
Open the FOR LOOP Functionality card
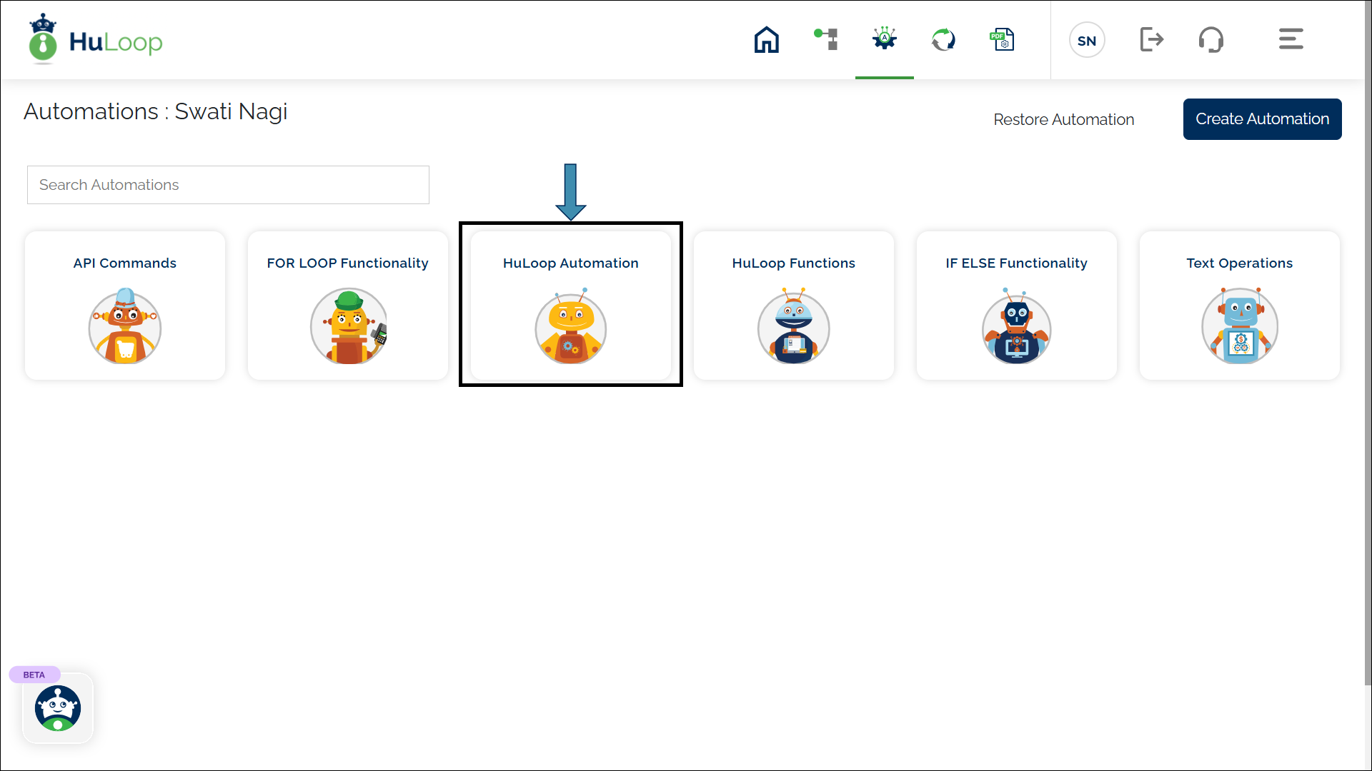pos(348,306)
